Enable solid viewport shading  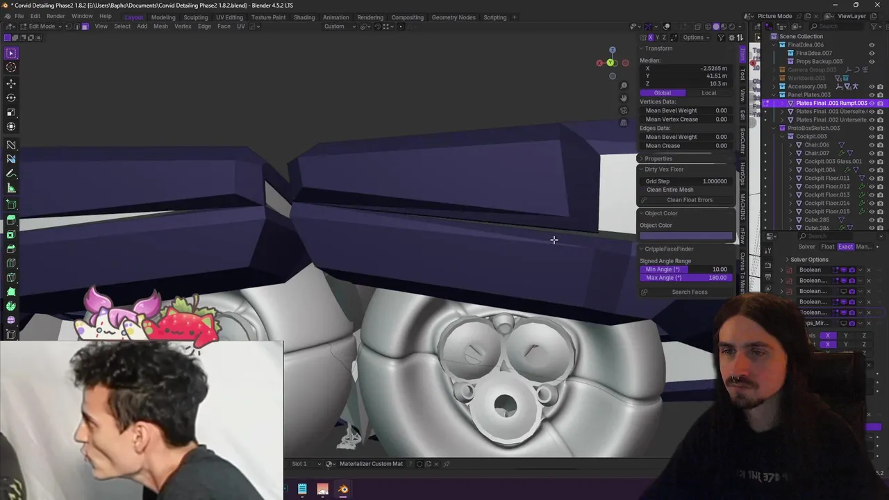click(715, 26)
